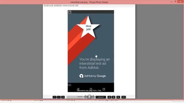Screen dimensions: 184x103
Task: Click the Android AdMob Interstitial Ad heading
Action: tap(61, 5)
